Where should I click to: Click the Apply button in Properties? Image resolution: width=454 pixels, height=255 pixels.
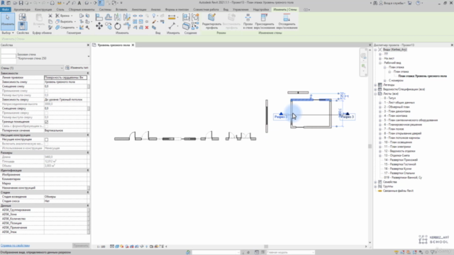(x=80, y=246)
